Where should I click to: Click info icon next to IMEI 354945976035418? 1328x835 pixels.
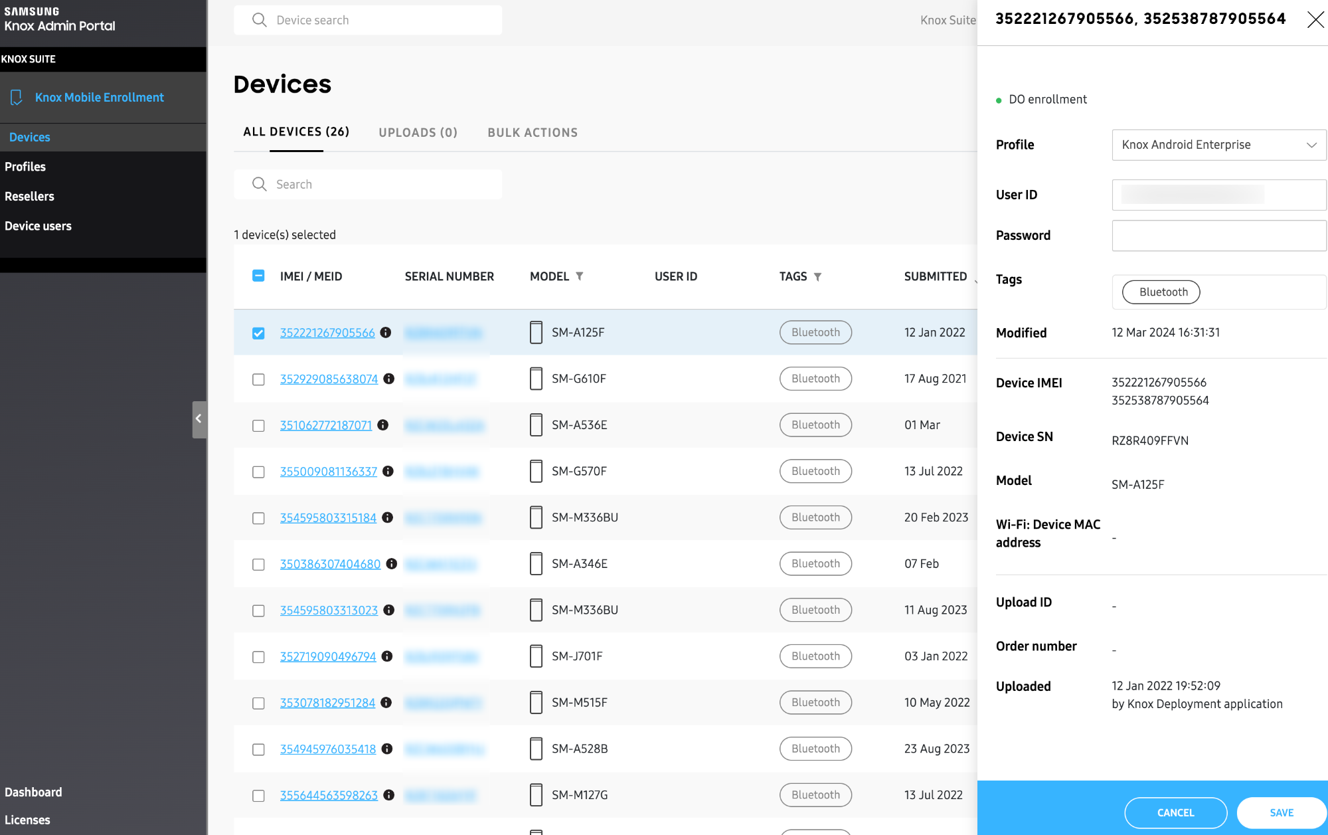point(387,749)
